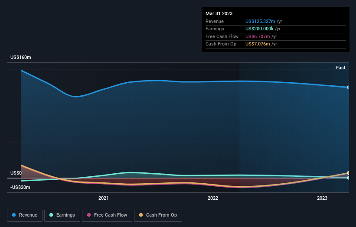Click the US$7.076m cash from op value

tap(258, 44)
